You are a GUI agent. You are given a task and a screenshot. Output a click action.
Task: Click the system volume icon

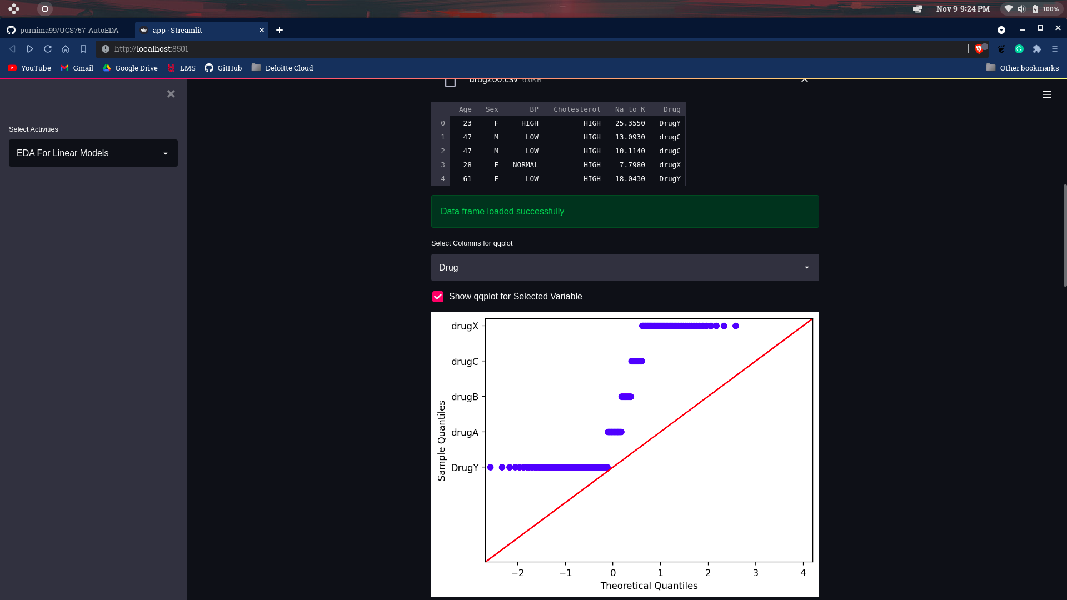1021,9
